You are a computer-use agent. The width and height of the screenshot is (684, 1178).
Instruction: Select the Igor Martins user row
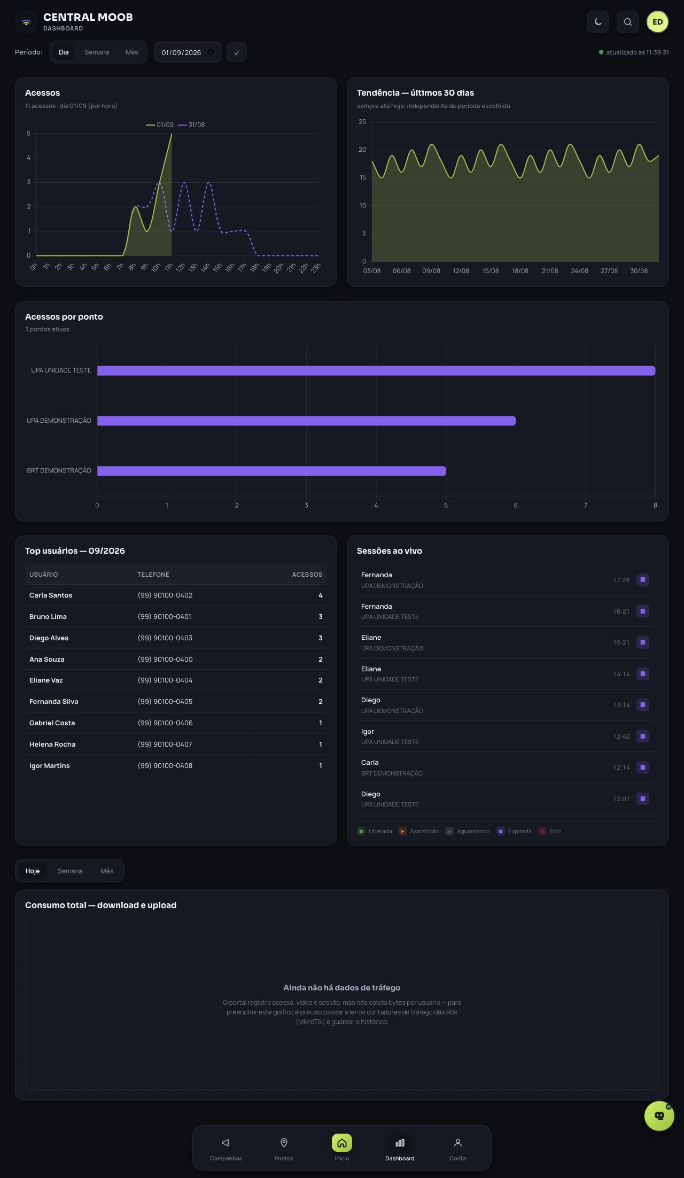[x=176, y=766]
